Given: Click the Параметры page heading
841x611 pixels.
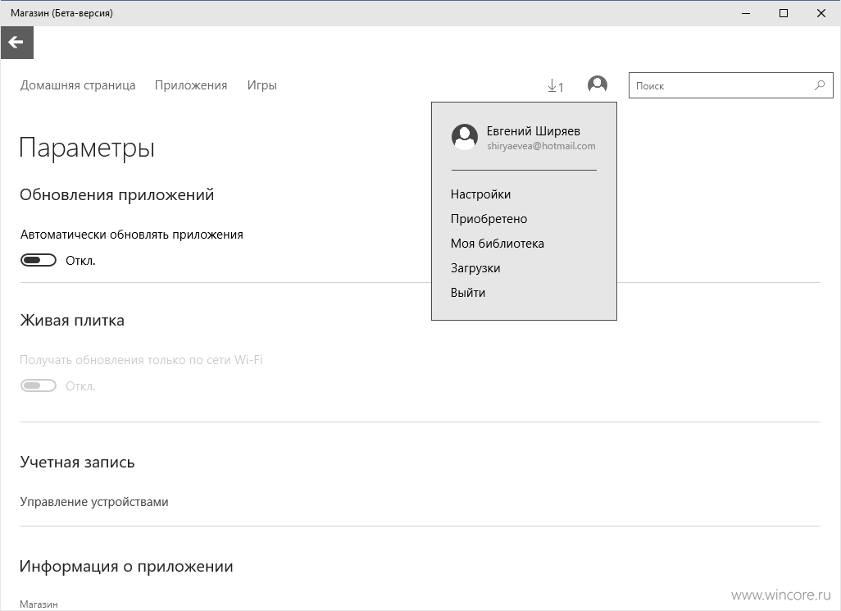Looking at the screenshot, I should click(87, 148).
